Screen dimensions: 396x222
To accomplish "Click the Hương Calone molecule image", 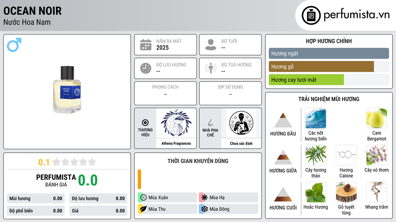I will 346,155.
